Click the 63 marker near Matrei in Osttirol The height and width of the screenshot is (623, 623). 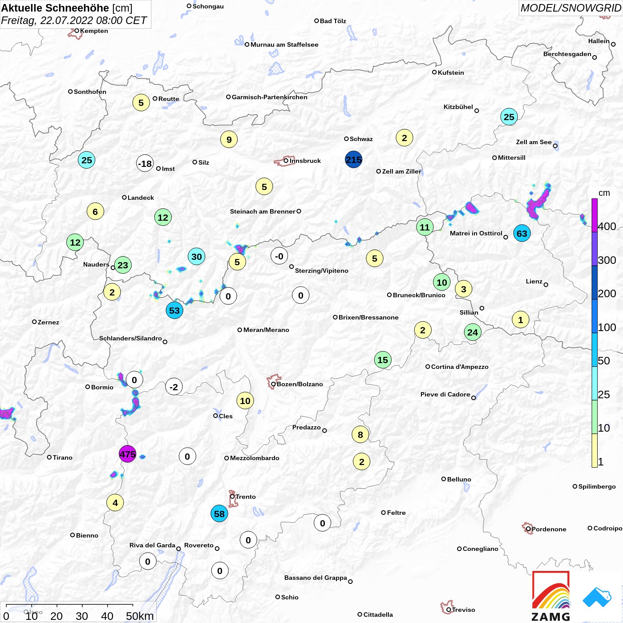[x=522, y=233]
